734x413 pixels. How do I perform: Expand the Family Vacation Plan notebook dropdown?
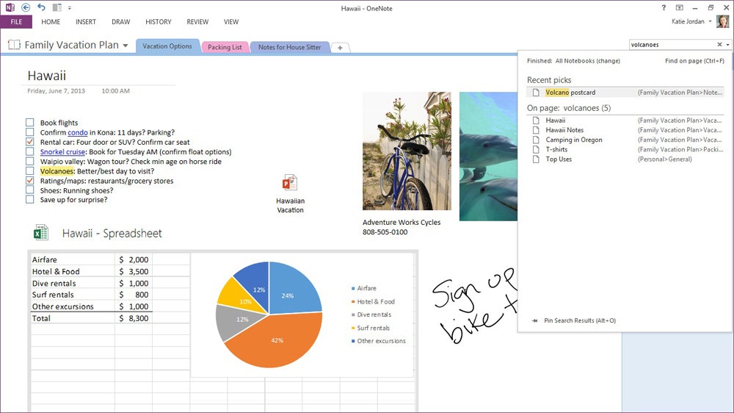click(x=126, y=46)
